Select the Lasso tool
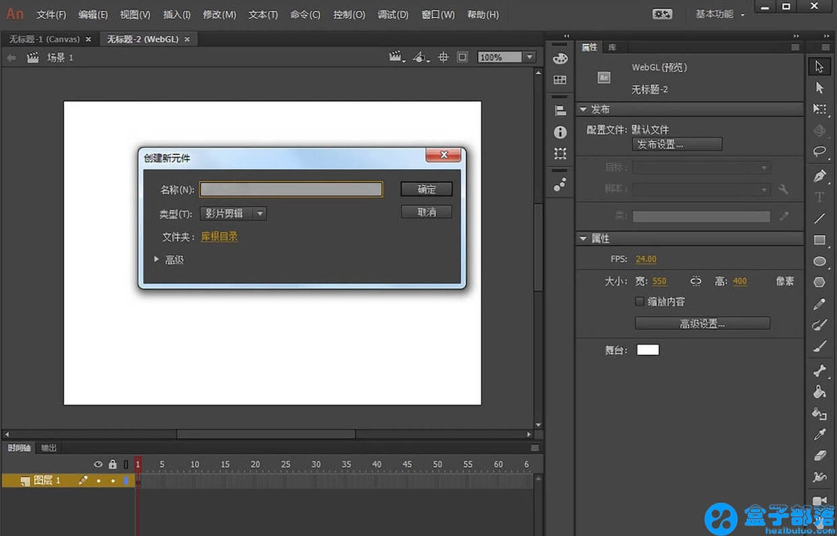Screen dimensions: 837x536 click(819, 151)
